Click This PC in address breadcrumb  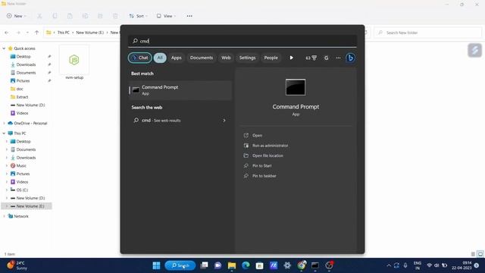click(x=64, y=33)
